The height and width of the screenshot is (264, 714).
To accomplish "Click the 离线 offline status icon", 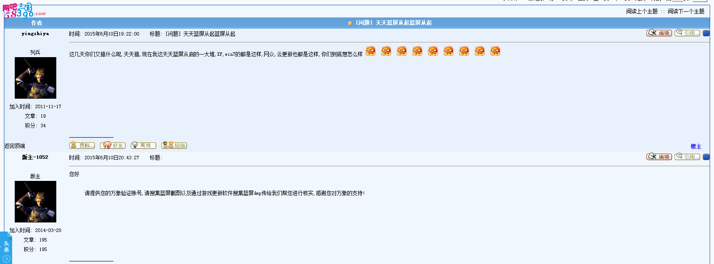I will (143, 145).
